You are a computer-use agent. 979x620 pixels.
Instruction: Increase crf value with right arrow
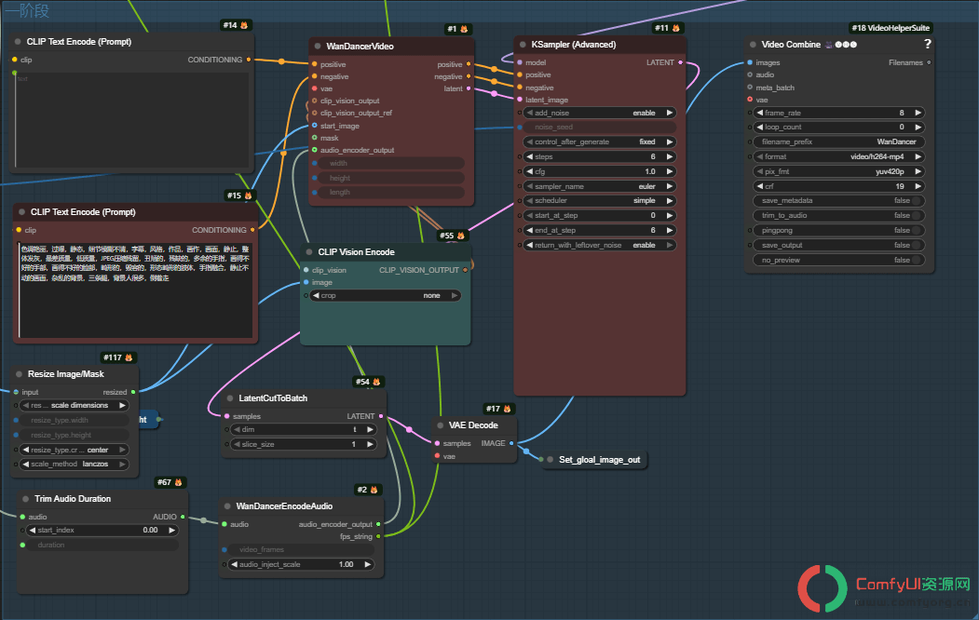coord(918,186)
